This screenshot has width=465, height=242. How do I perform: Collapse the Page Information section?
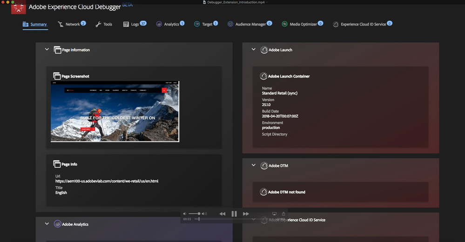(47, 49)
